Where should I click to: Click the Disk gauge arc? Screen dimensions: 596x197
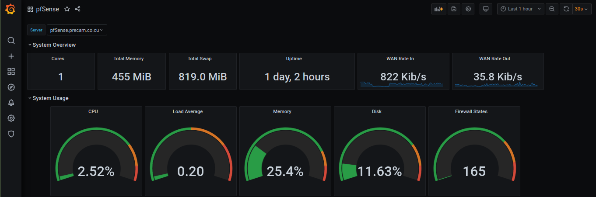380,154
